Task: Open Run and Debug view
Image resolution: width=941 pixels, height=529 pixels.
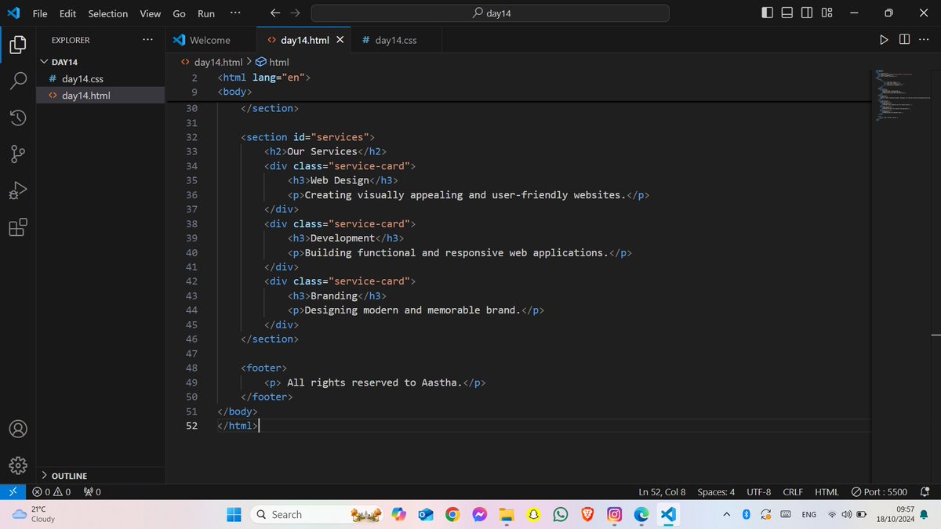Action: pos(17,191)
